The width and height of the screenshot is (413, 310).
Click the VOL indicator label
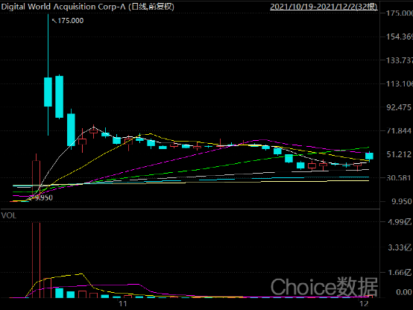click(x=9, y=215)
